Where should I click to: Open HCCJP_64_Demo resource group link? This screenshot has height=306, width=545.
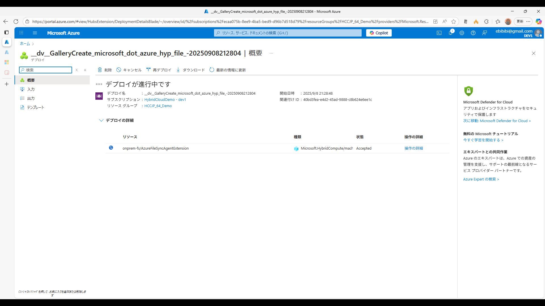158,106
